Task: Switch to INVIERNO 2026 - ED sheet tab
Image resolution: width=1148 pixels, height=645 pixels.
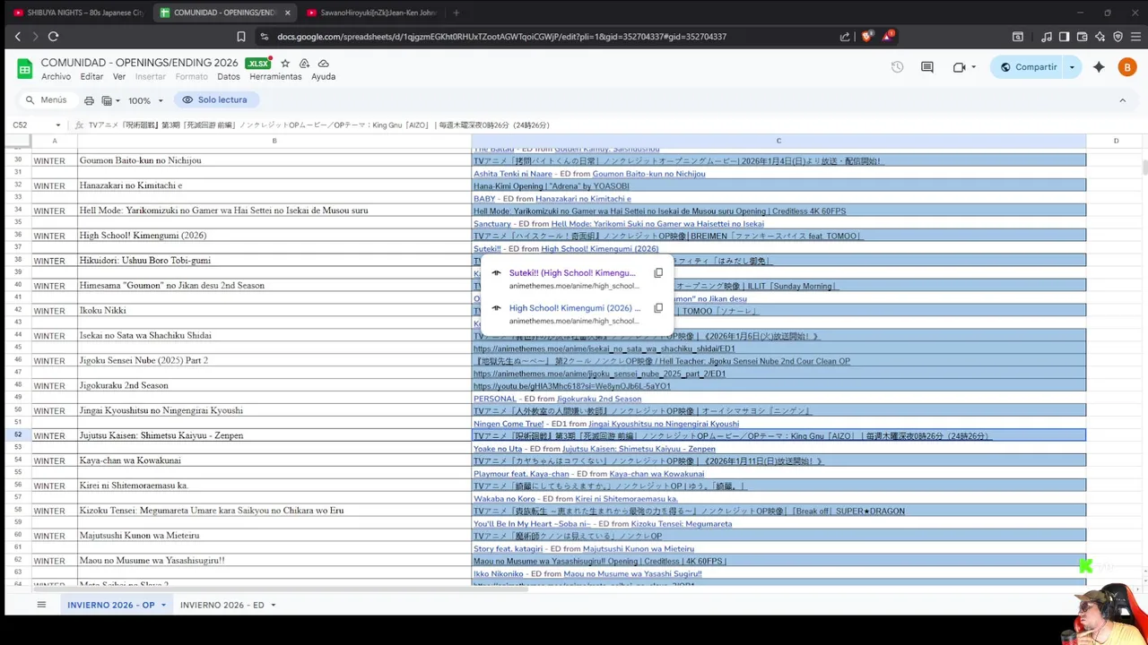Action: click(x=222, y=606)
